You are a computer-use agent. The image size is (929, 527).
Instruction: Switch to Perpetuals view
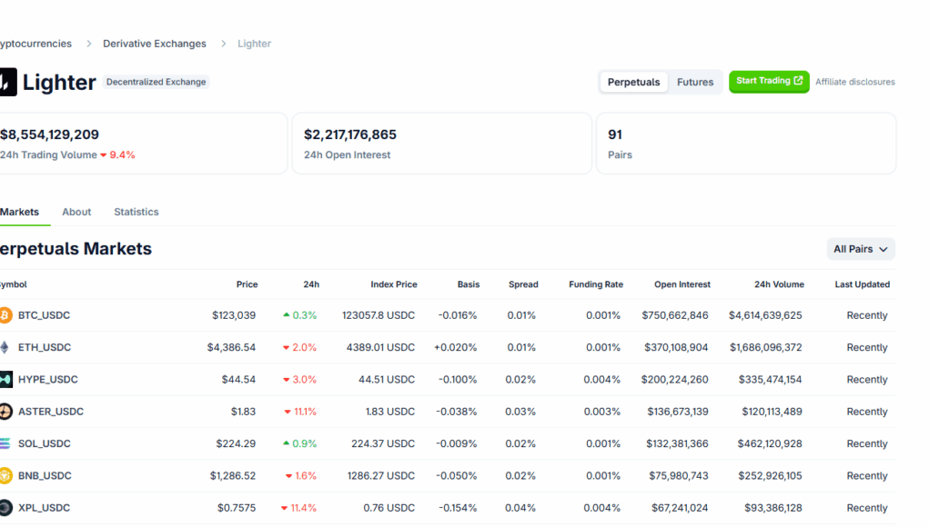633,82
